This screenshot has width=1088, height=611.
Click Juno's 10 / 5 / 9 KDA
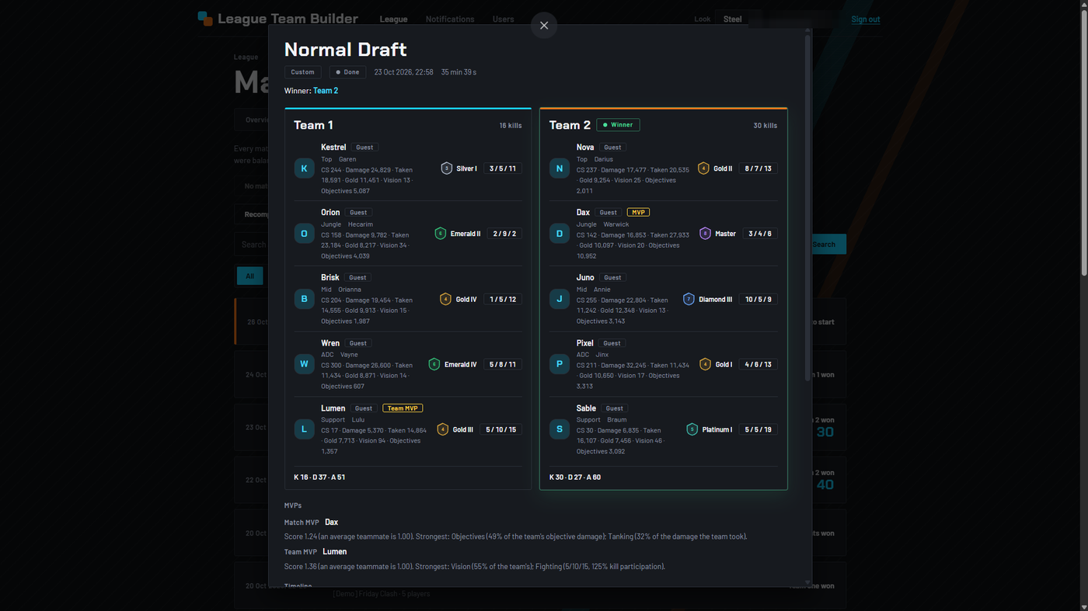758,299
